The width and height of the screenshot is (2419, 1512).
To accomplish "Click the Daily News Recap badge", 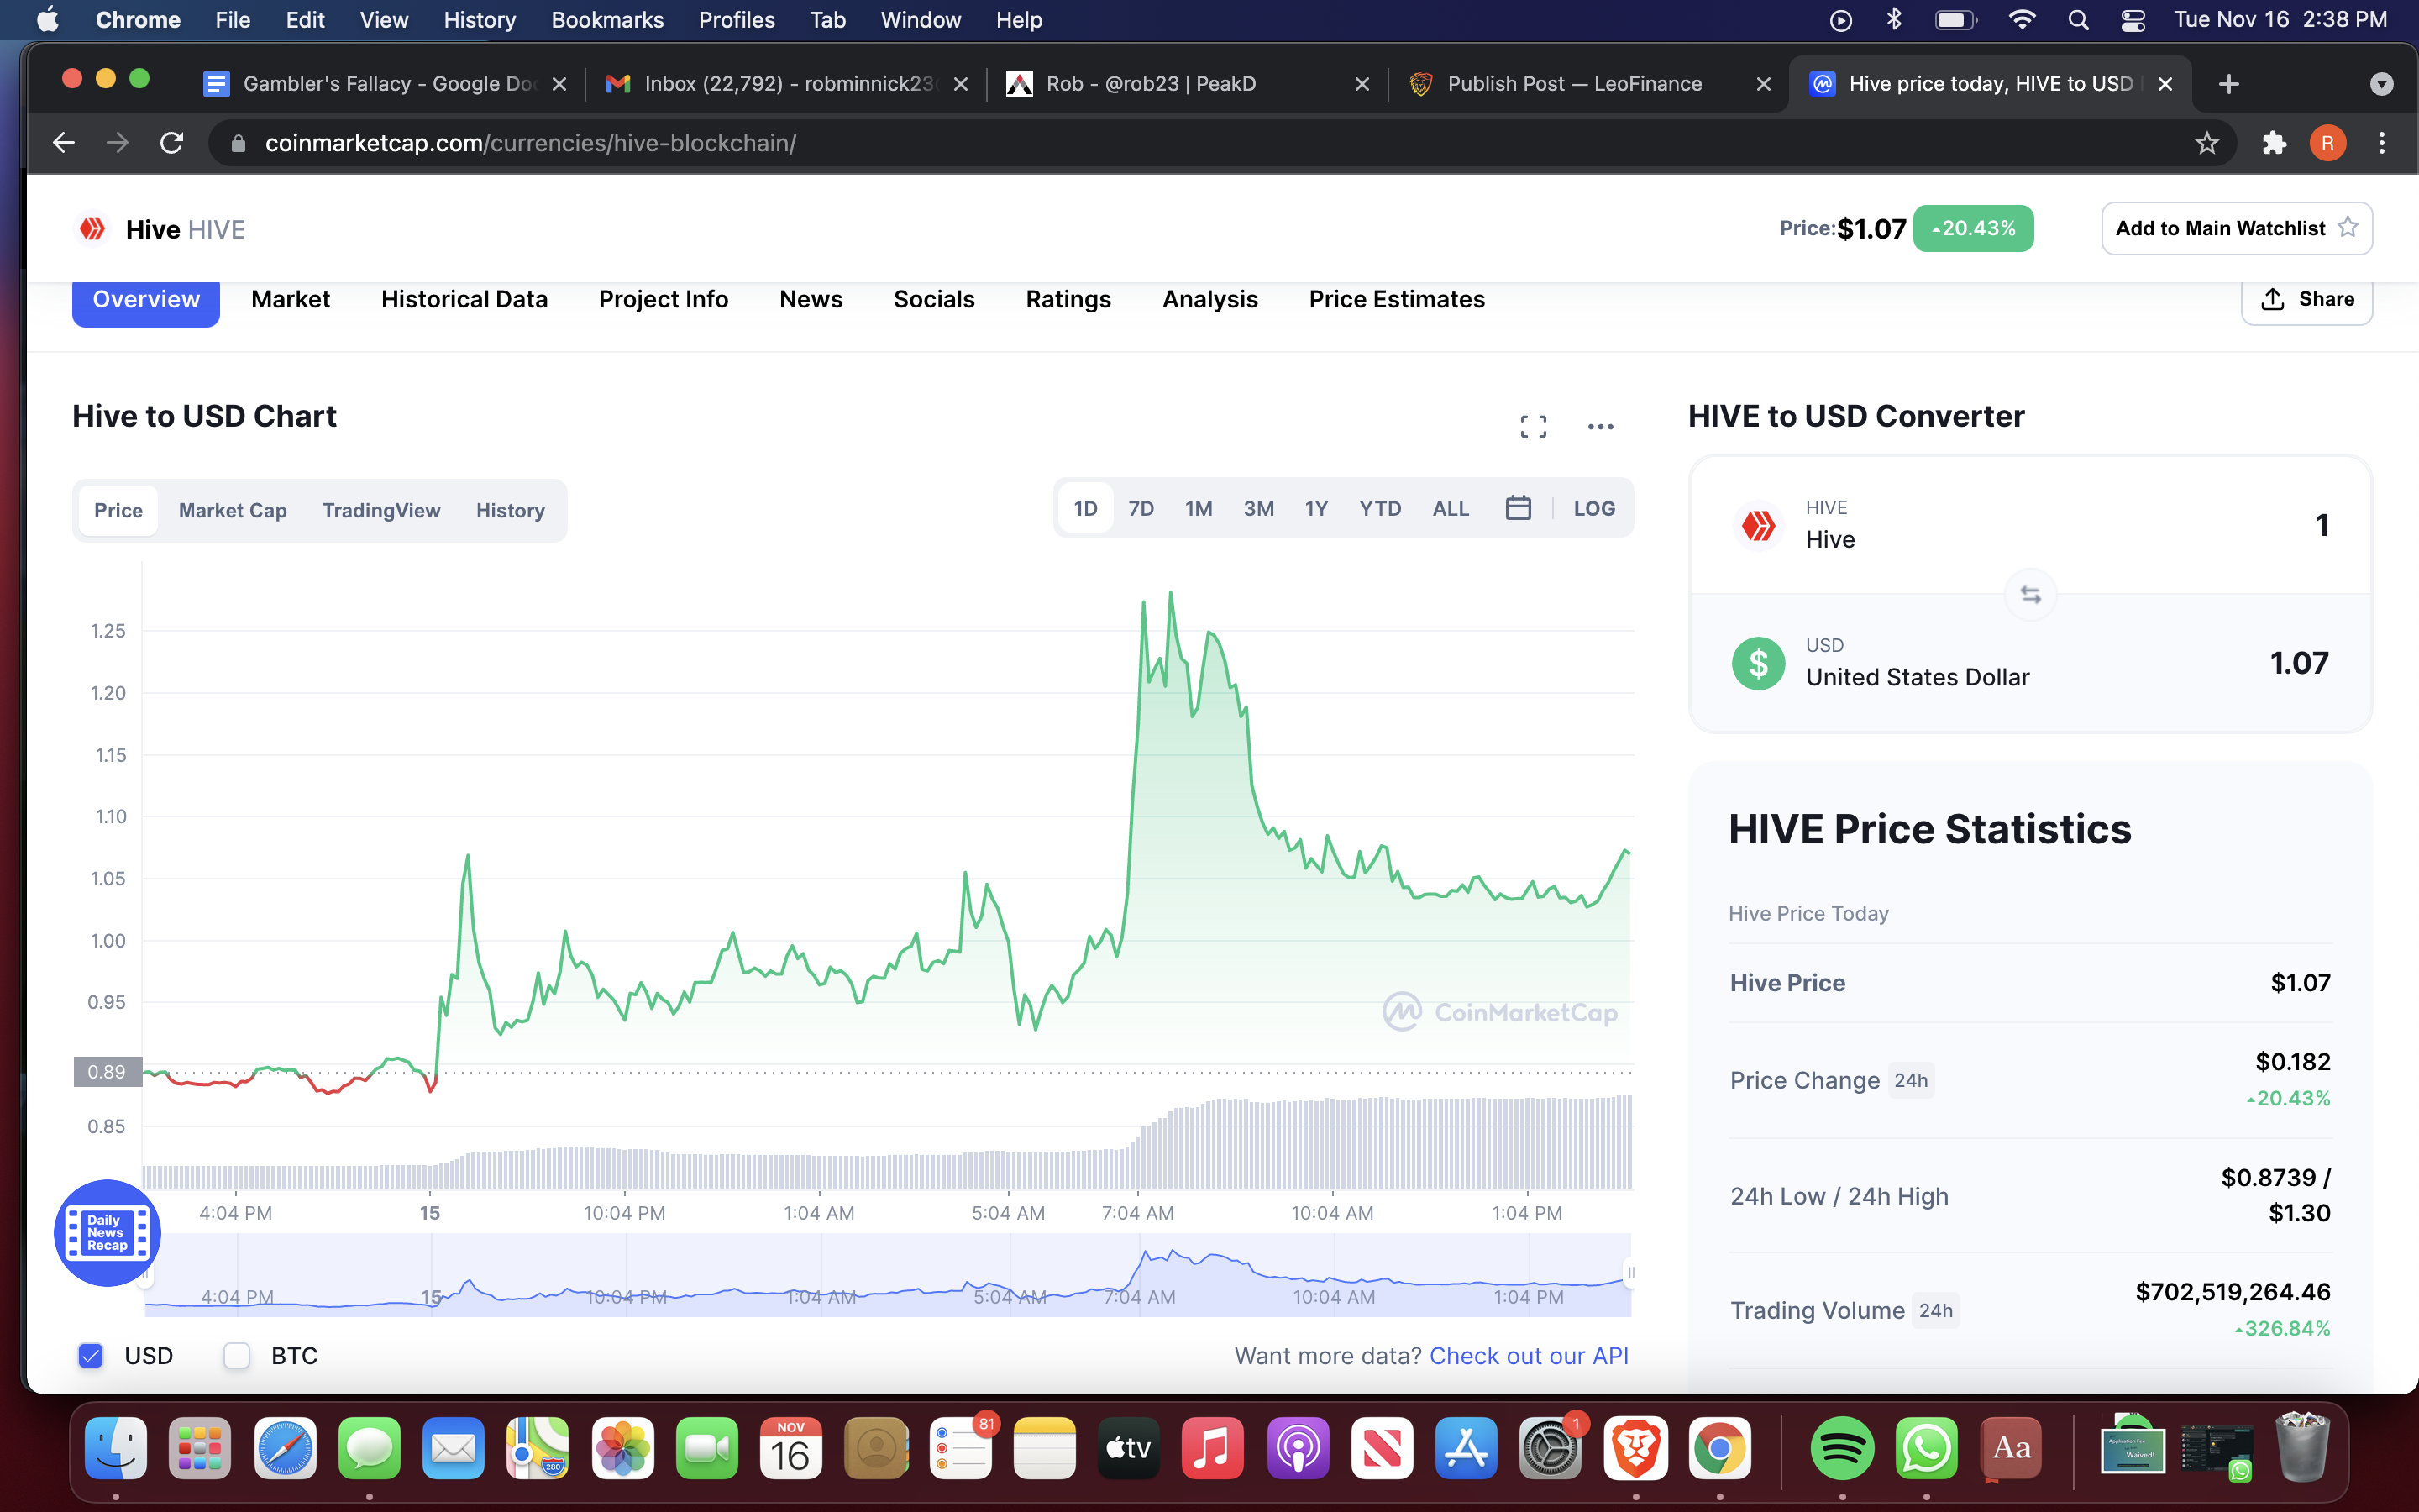I will pos(107,1233).
